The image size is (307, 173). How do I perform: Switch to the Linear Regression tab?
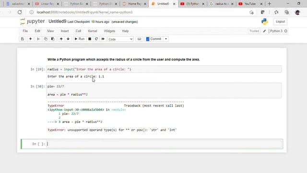pos(47,4)
